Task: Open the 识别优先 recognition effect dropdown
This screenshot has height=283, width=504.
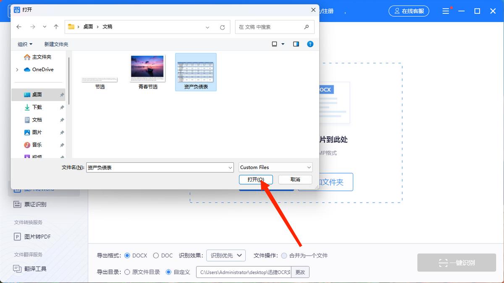Action: coord(226,255)
